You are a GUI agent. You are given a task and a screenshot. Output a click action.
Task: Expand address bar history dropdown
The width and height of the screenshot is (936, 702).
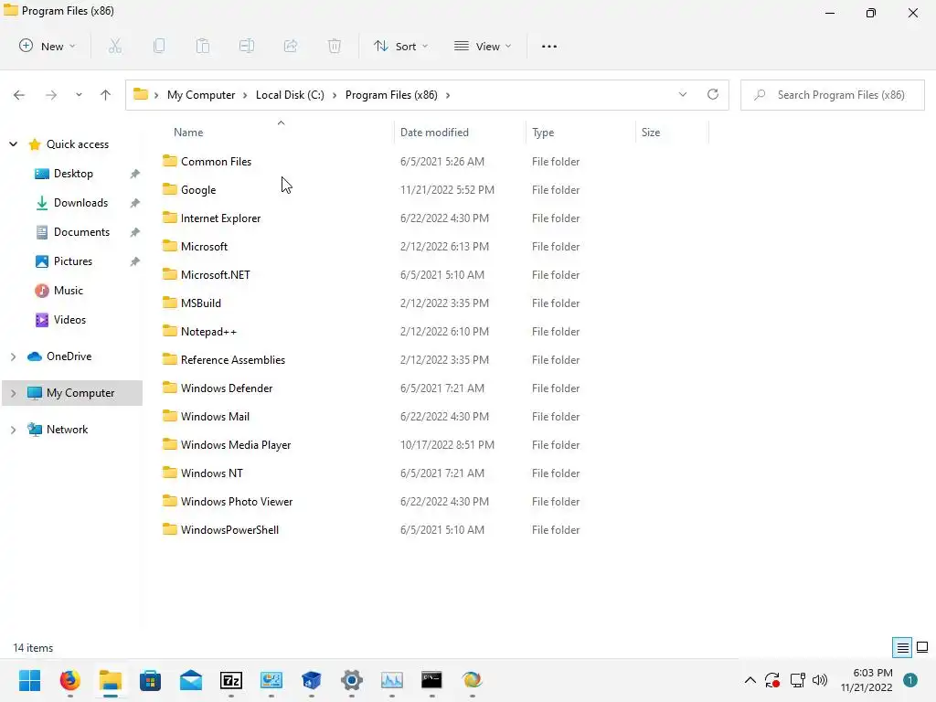click(x=682, y=94)
